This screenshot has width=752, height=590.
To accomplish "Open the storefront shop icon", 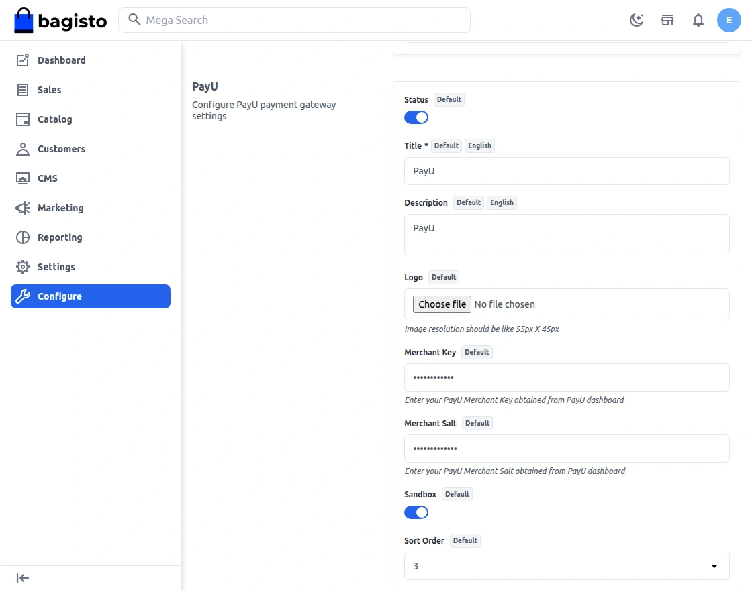I will coord(667,20).
